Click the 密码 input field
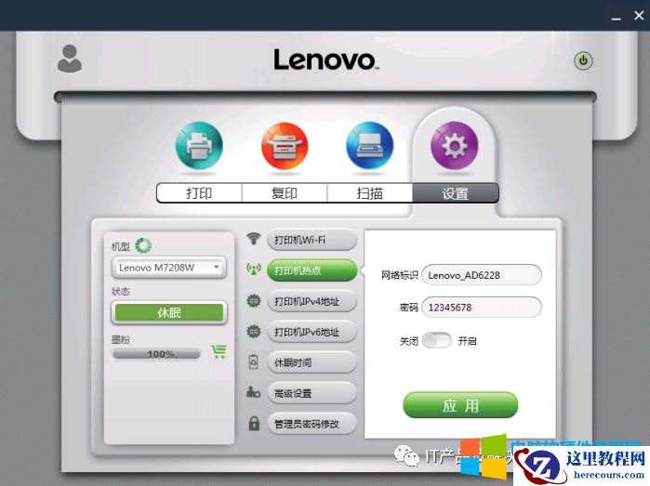Viewport: 650px width, 486px height. point(482,307)
